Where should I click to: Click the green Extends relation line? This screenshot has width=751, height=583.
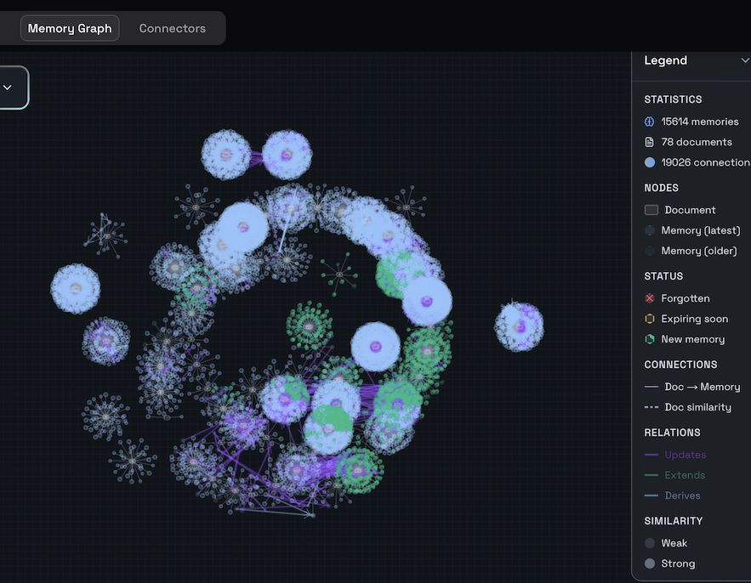(651, 475)
